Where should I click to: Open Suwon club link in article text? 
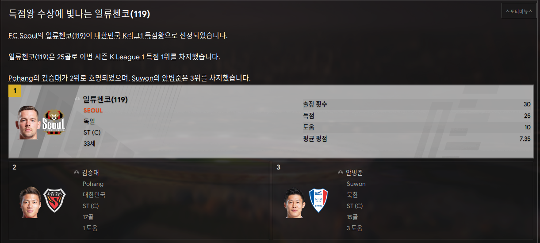point(142,78)
